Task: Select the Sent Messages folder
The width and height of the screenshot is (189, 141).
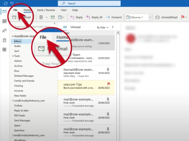Action: [x=22, y=120]
